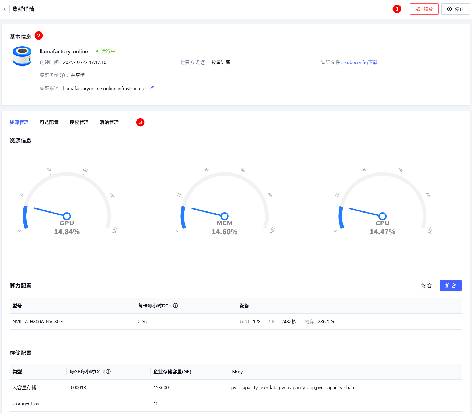Click the back arrow icon
472x414 pixels.
click(x=6, y=9)
